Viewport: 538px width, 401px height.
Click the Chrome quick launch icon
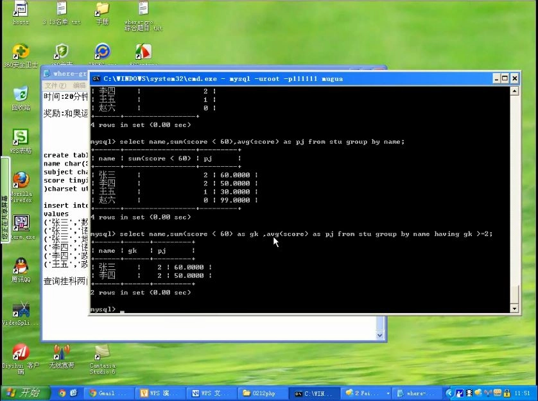[62, 393]
